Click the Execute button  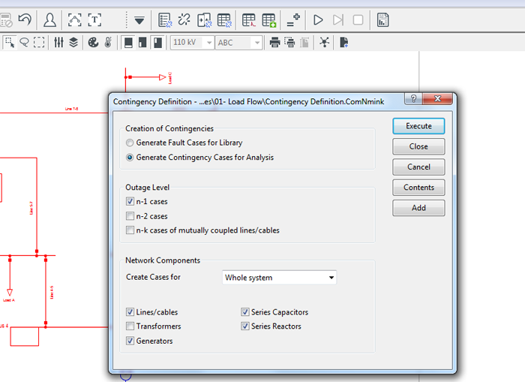418,126
